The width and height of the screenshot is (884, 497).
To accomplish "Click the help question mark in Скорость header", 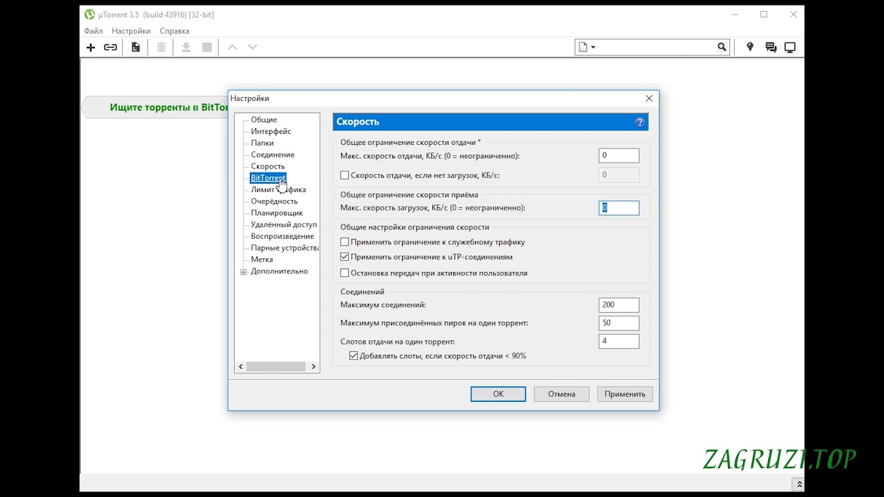I will tap(640, 122).
